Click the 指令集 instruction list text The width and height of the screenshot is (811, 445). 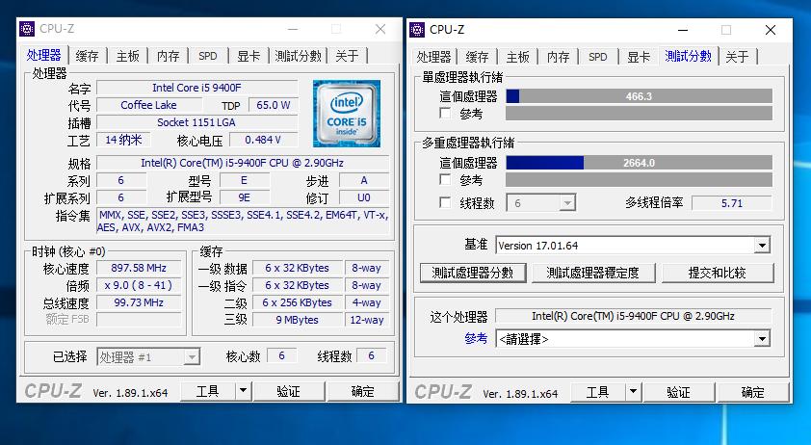243,221
